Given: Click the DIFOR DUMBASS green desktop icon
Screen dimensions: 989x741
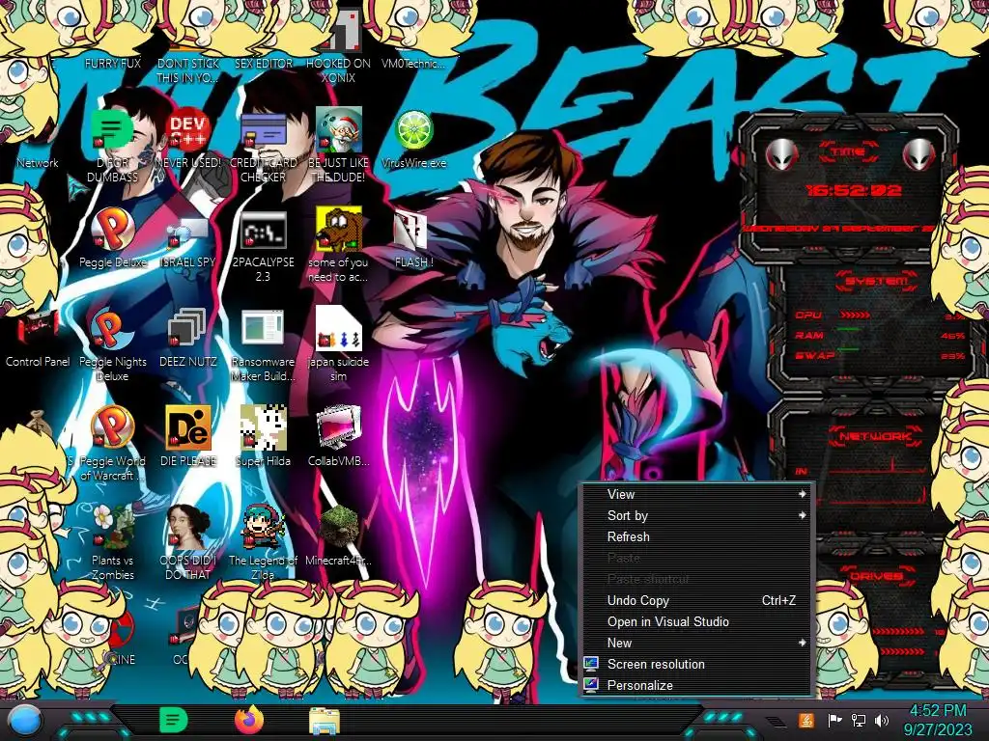Looking at the screenshot, I should (112, 131).
